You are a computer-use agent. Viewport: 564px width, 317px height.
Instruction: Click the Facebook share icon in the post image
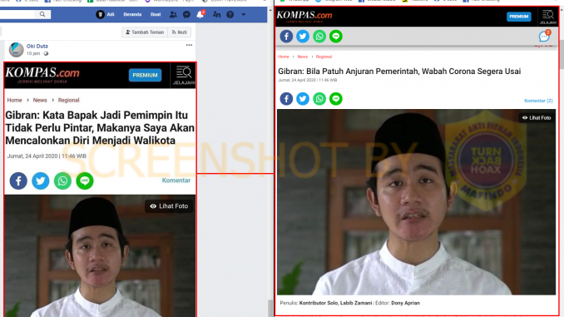(x=18, y=181)
